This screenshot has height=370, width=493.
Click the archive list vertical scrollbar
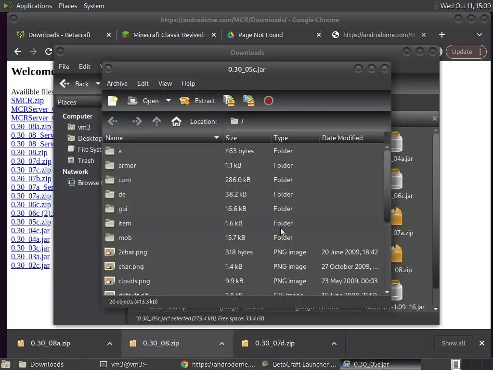click(x=387, y=185)
